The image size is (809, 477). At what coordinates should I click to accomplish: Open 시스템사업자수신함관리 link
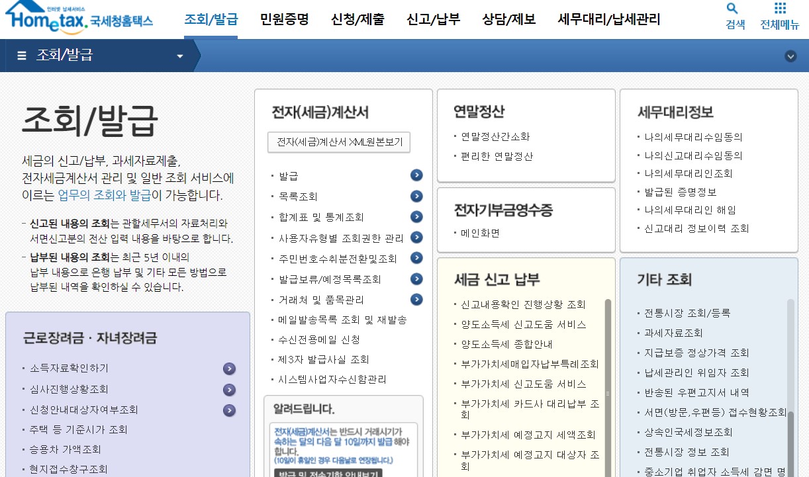(332, 379)
